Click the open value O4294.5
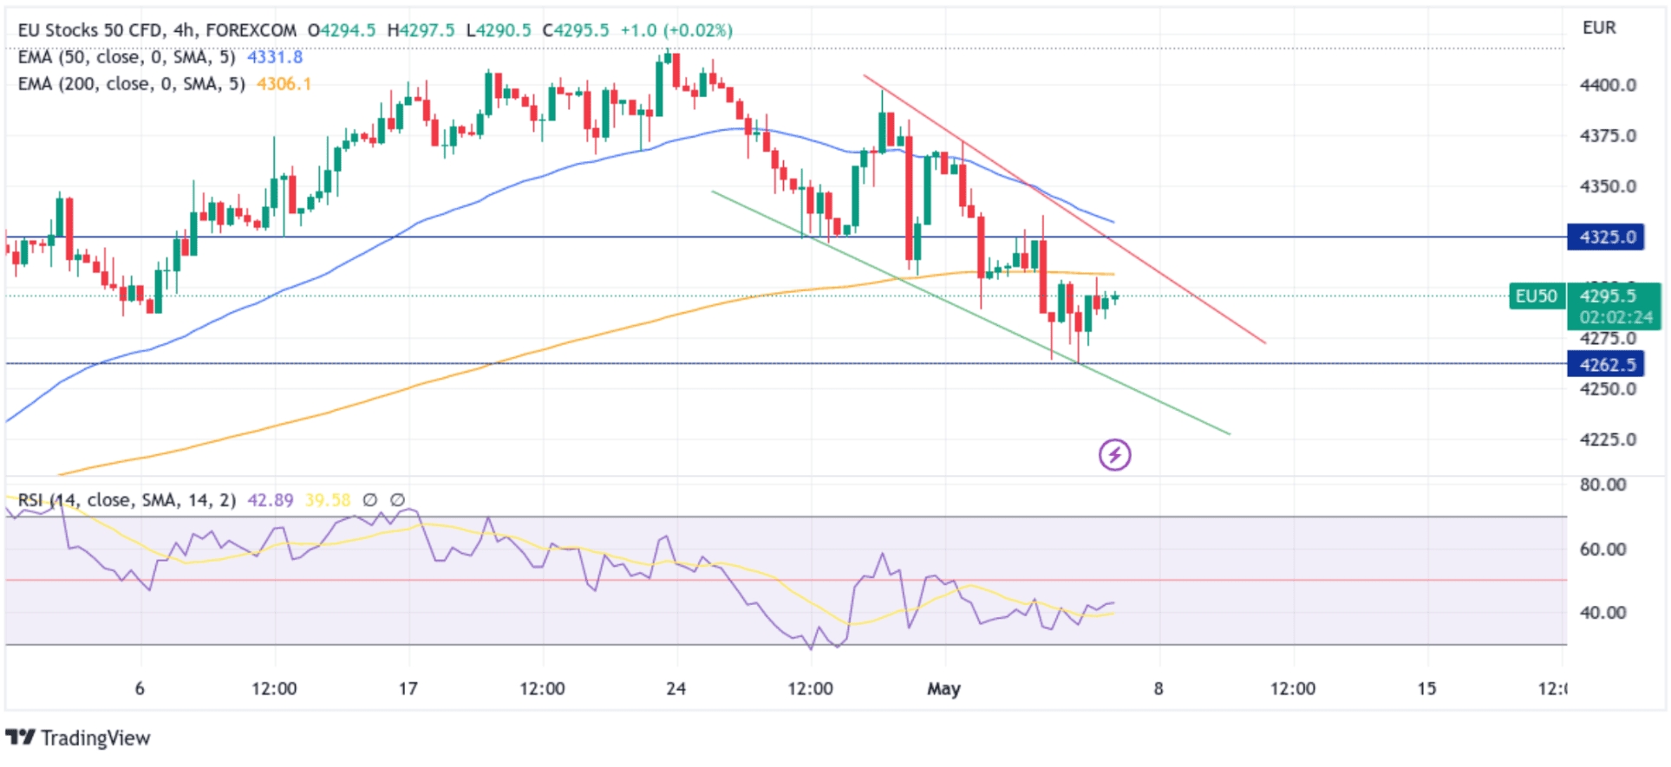The width and height of the screenshot is (1671, 767). [x=342, y=30]
